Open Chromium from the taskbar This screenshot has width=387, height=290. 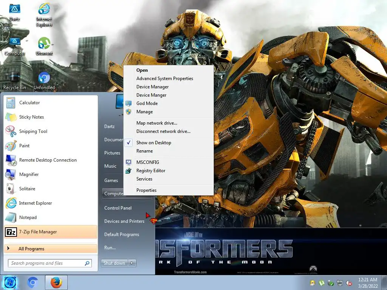click(33, 282)
